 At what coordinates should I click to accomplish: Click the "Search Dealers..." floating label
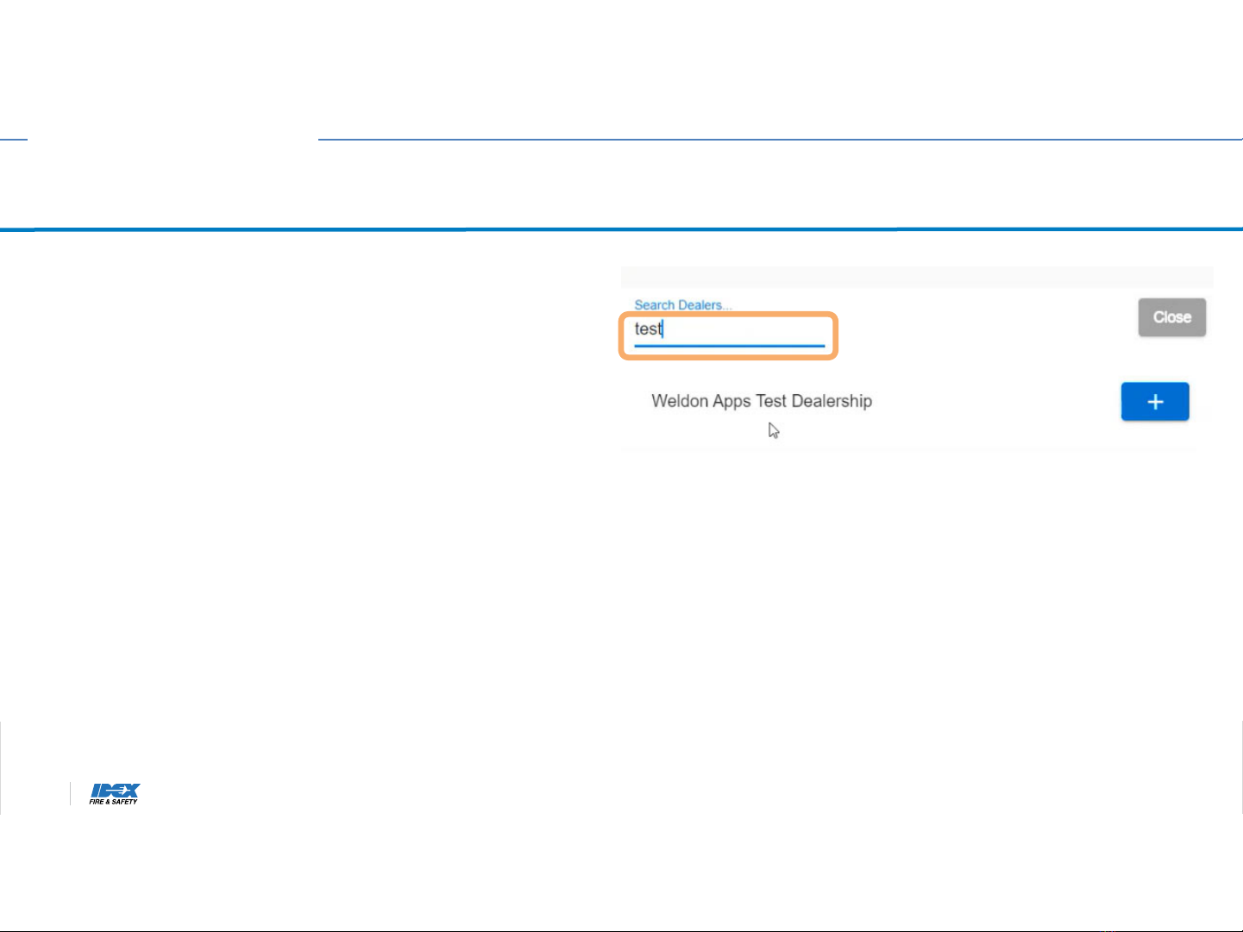682,305
